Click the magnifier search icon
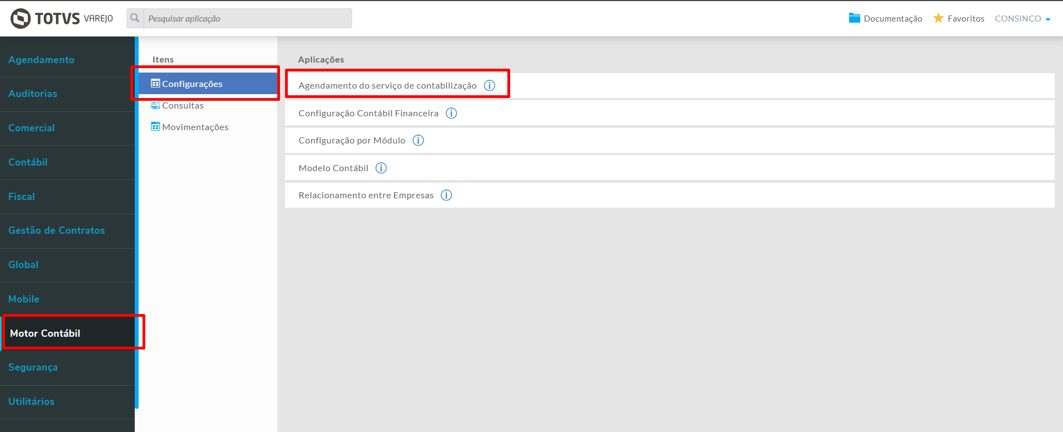1063x432 pixels. 135,18
